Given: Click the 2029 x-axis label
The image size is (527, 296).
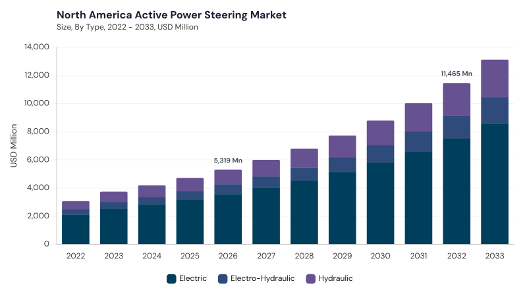Looking at the screenshot, I should (342, 256).
